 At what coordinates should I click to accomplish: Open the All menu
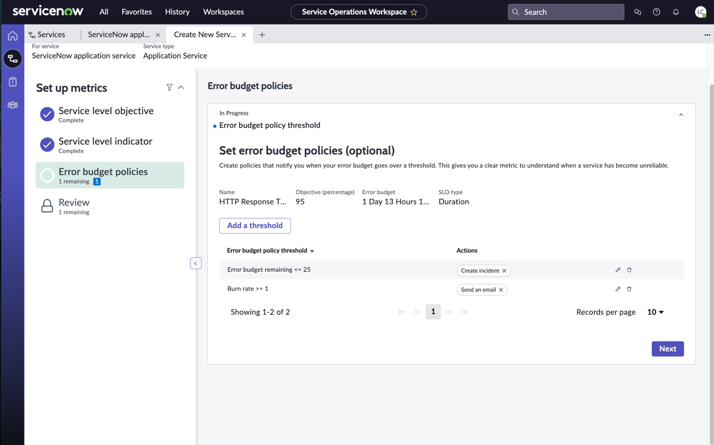(x=104, y=12)
